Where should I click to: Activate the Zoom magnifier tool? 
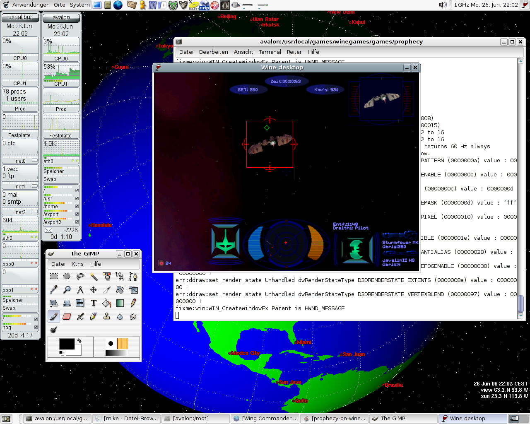67,290
